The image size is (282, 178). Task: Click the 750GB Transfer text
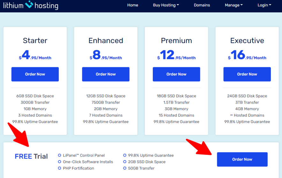point(106,103)
